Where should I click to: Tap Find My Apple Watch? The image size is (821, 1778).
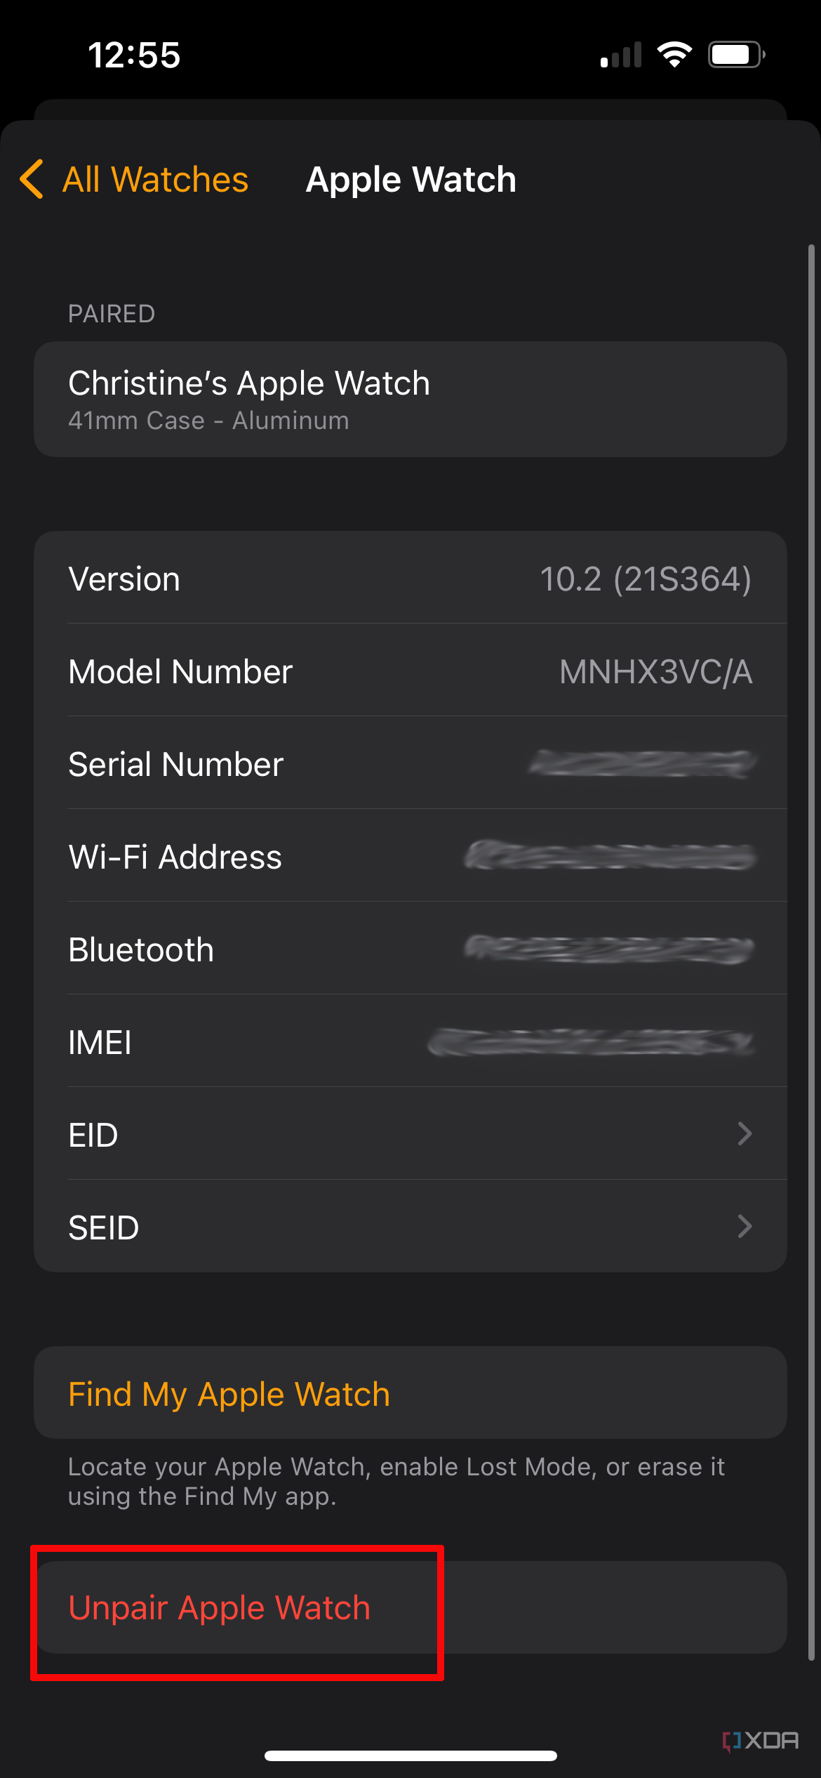point(229,1394)
